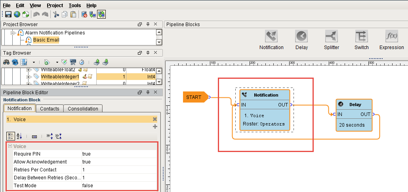Collapse the Voice property group
Screen dimensions: 408x192
[x=10, y=146]
